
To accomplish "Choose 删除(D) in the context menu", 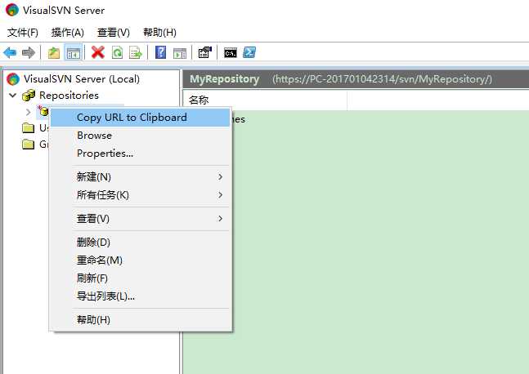I will (141, 243).
